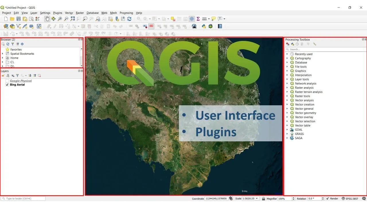
Task: Toggle extents lock icon beside Coordinate field
Action: pyautogui.click(x=231, y=199)
